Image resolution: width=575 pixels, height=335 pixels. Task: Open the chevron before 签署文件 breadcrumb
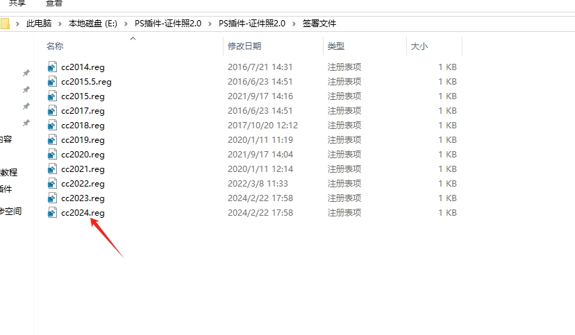[294, 24]
